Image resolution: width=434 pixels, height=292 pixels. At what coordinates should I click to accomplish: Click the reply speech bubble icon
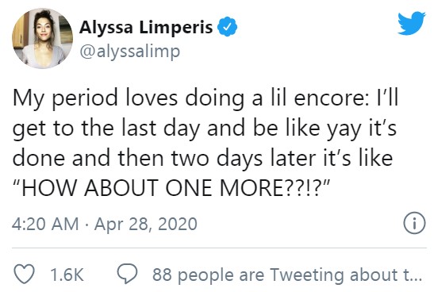pyautogui.click(x=127, y=274)
